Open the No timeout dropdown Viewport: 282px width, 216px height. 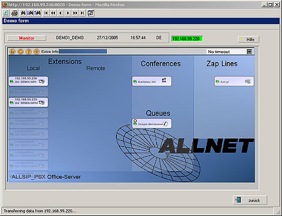[x=249, y=52]
